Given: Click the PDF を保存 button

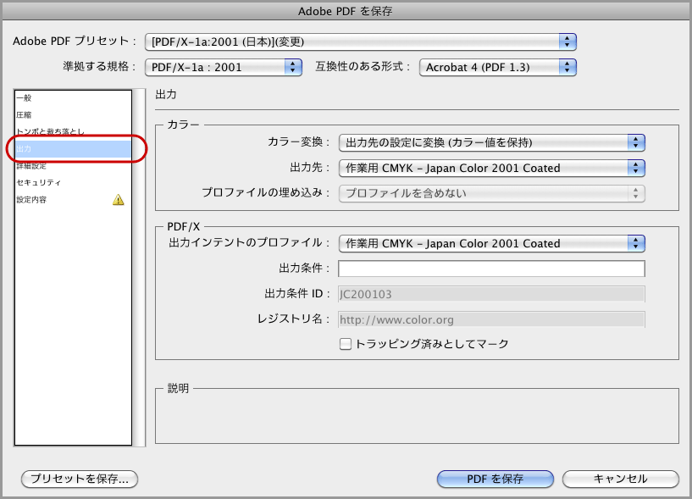Looking at the screenshot, I should coord(495,480).
